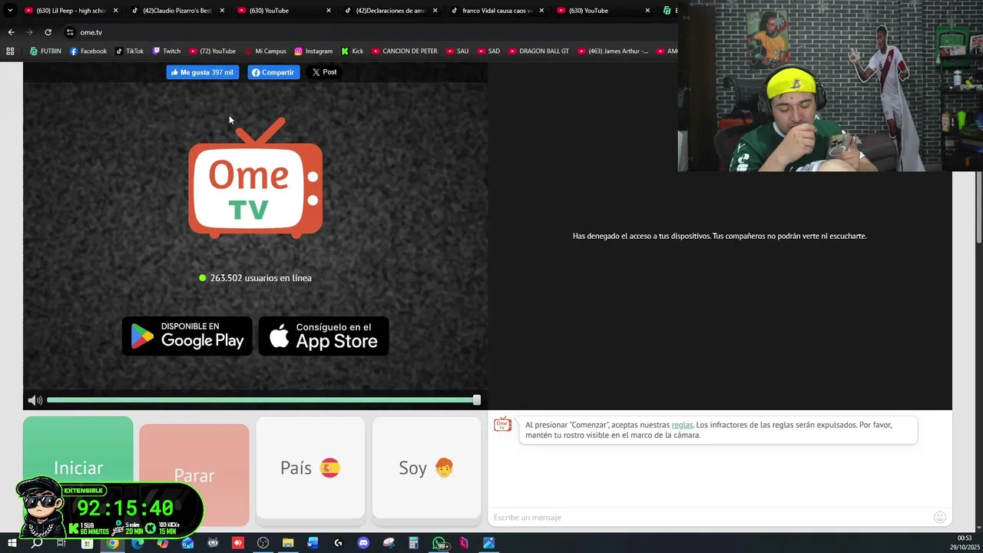
Task: Open Discord from the taskbar
Action: point(363,543)
